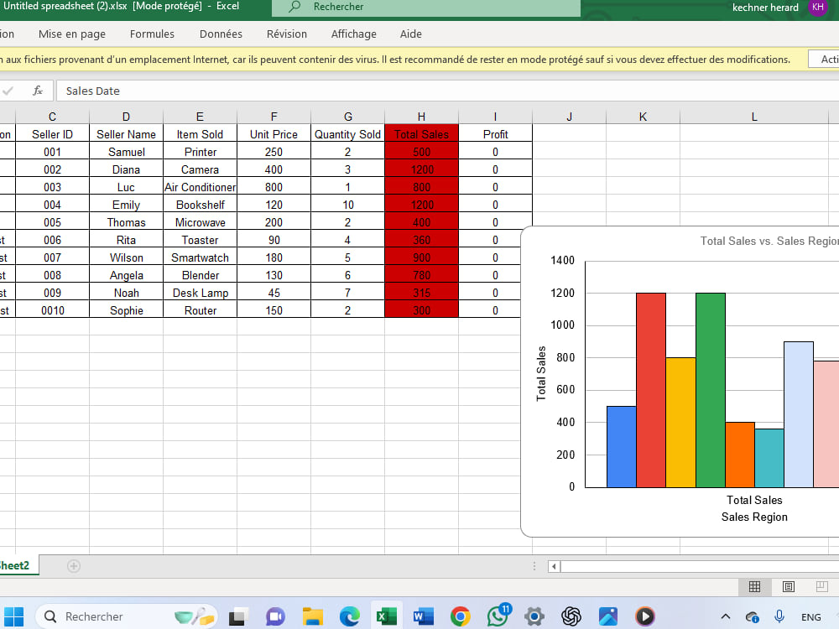Open WhatsApp from the taskbar
The image size is (839, 629).
(x=498, y=616)
